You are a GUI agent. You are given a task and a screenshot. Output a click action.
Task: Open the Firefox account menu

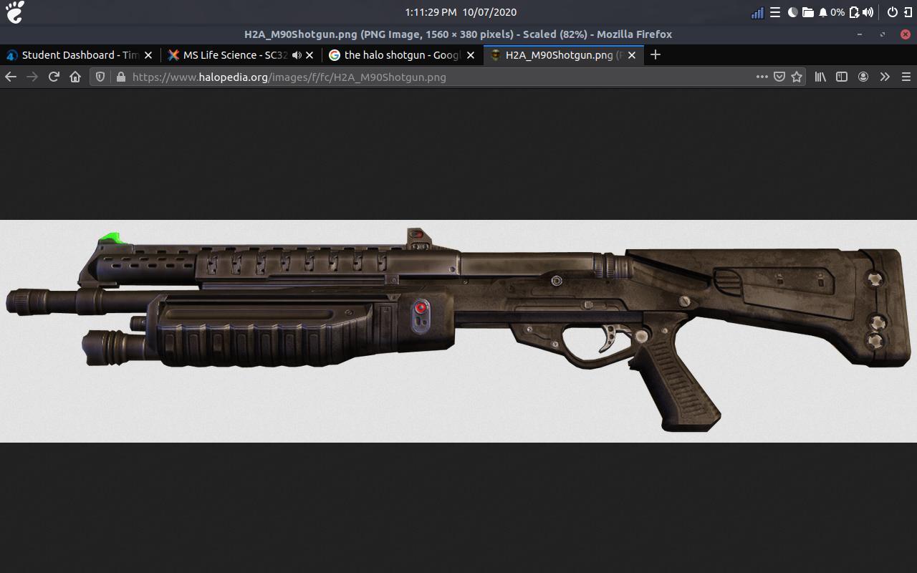pyautogui.click(x=863, y=77)
